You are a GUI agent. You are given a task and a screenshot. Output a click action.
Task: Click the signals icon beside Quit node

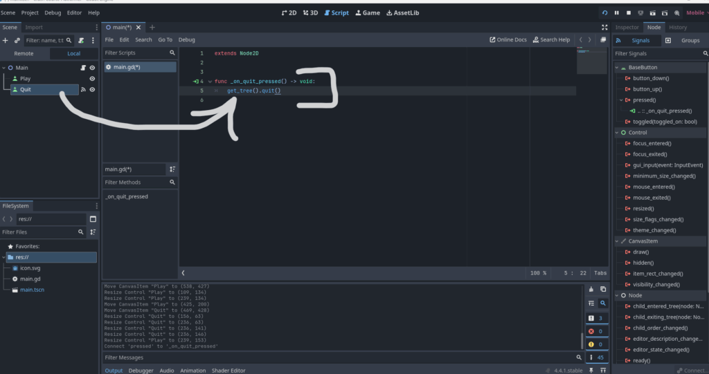coord(83,90)
